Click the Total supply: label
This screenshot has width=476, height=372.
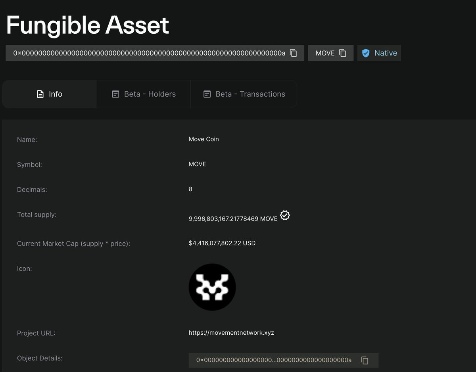click(37, 215)
